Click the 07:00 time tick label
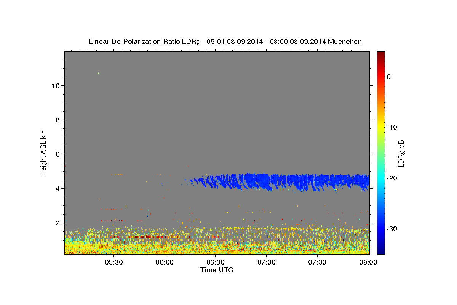The height and width of the screenshot is (305, 457). click(x=266, y=262)
